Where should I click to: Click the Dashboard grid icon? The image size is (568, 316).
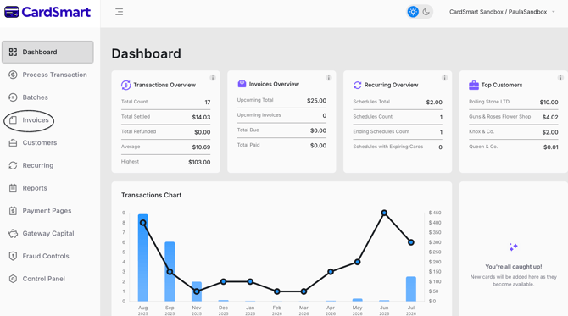pos(13,53)
